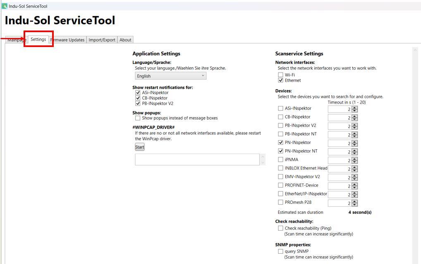Open the Import/Export tab
The image size is (421, 264).
[x=102, y=40]
